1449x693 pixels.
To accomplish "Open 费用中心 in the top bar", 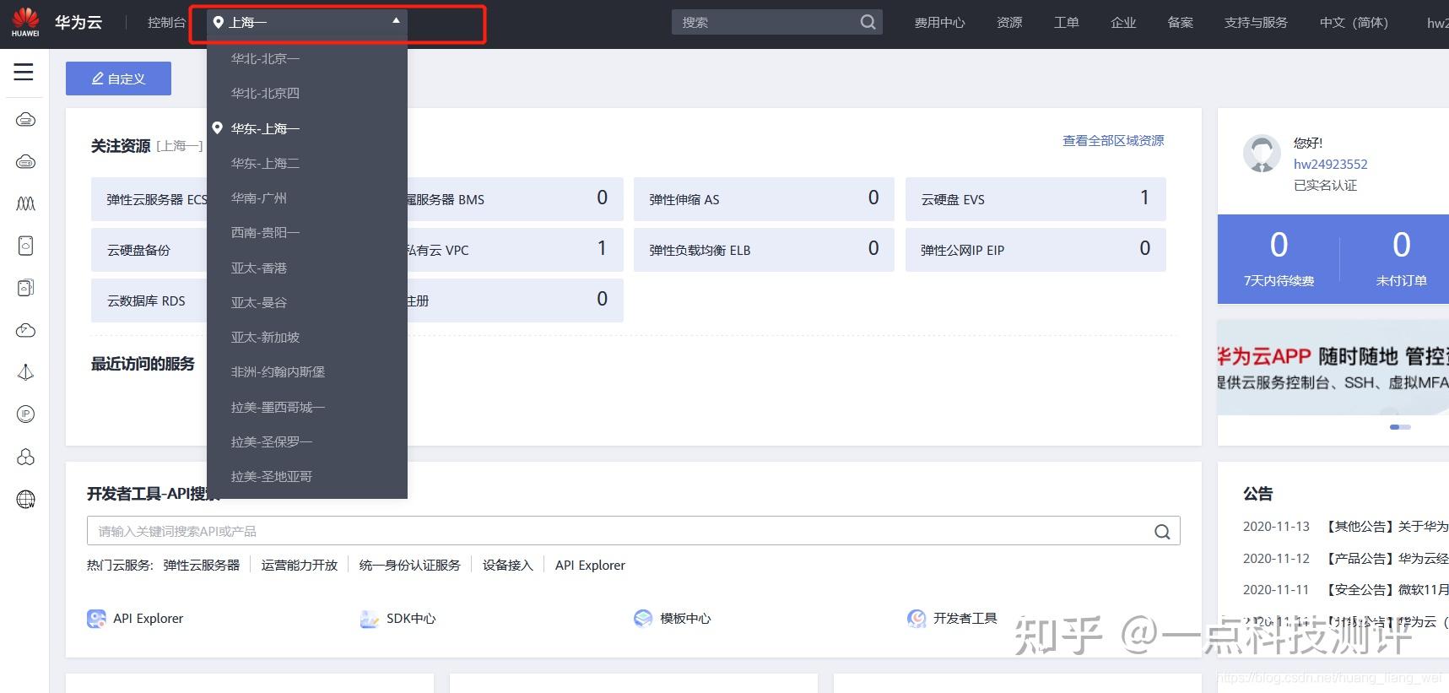I will (939, 22).
